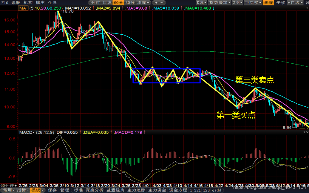Select the 益盟经典 template tab

[x=115, y=190]
